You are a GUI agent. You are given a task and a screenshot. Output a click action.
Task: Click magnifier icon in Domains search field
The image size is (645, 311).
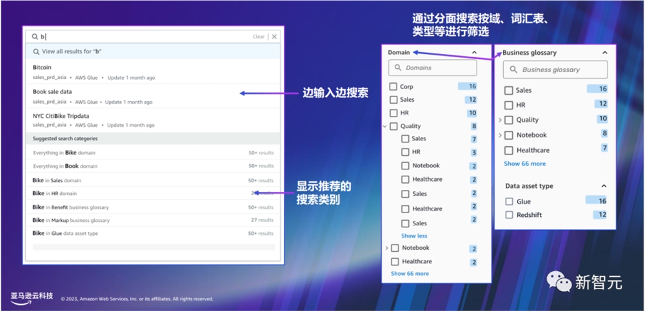point(398,68)
